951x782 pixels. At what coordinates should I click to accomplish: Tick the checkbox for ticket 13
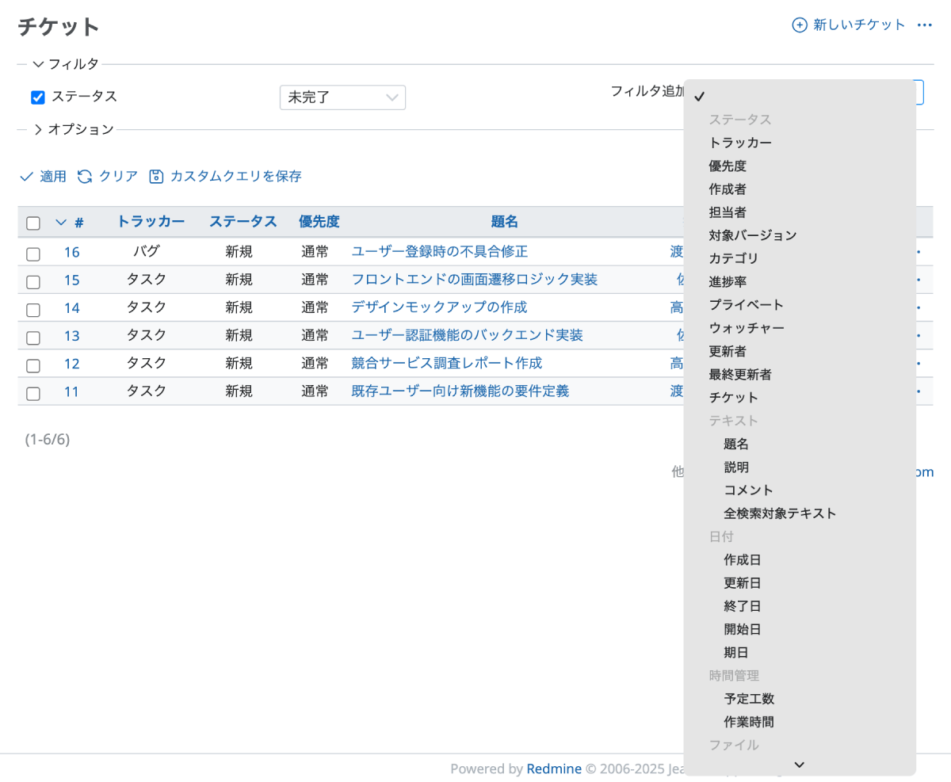tap(33, 338)
